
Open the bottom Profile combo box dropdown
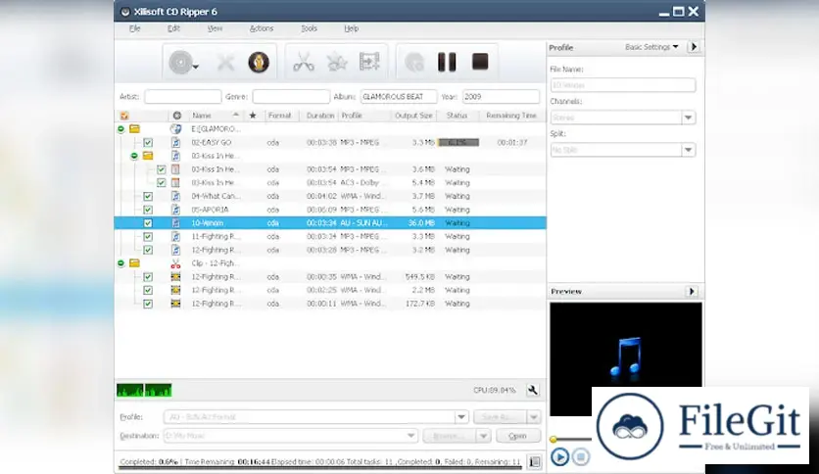(461, 417)
